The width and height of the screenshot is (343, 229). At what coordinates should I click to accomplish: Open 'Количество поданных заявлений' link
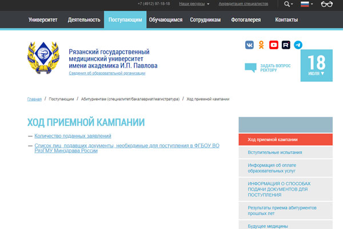(x=73, y=136)
